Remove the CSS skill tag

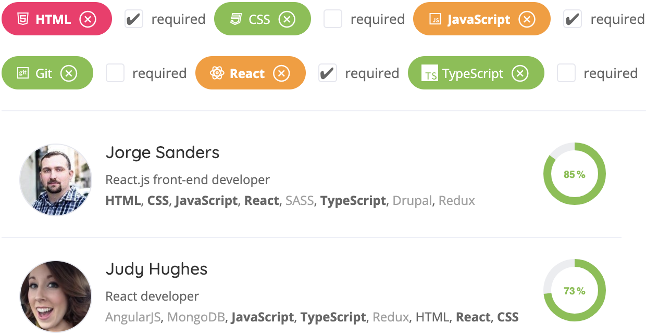(287, 19)
